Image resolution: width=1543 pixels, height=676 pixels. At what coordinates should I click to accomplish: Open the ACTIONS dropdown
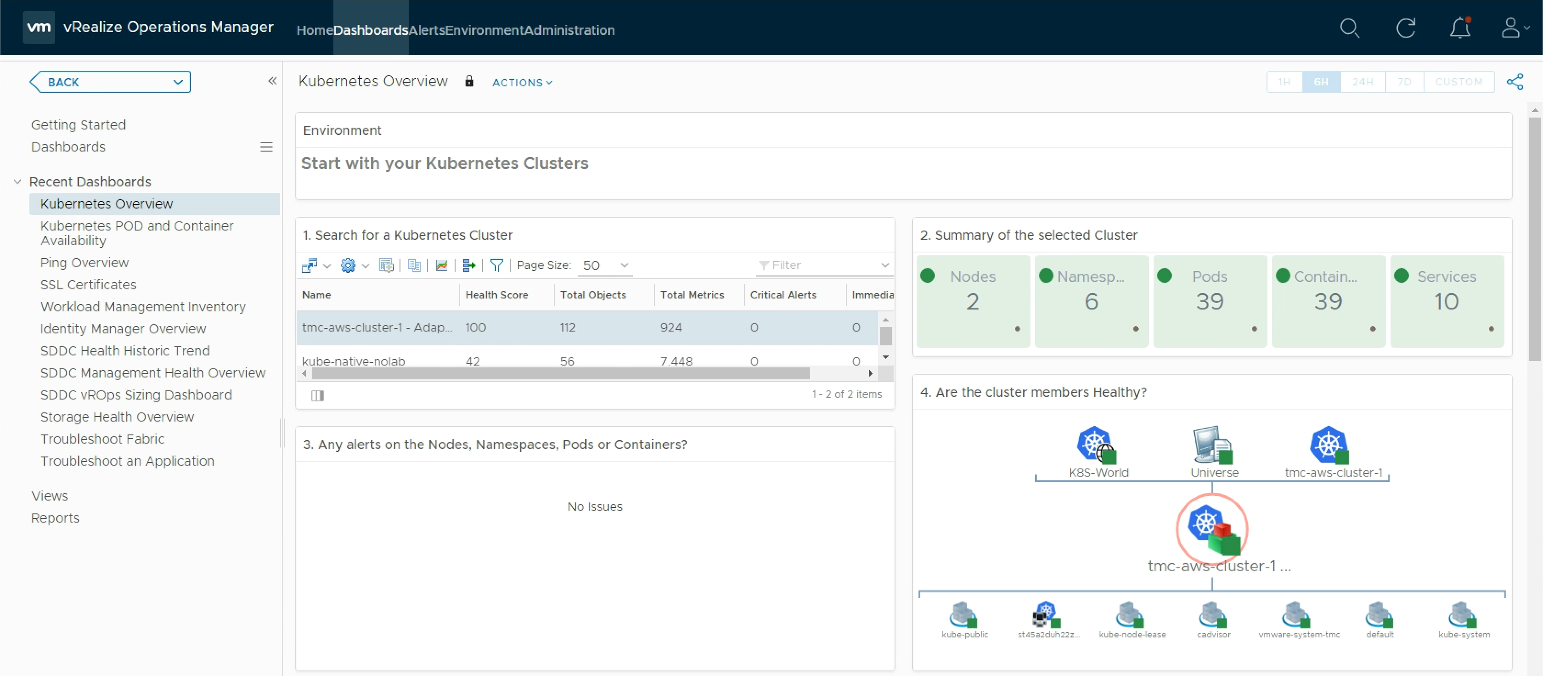tap(522, 83)
